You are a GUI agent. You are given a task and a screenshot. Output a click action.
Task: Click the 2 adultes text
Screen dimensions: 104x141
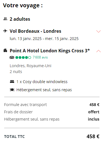point(20,19)
